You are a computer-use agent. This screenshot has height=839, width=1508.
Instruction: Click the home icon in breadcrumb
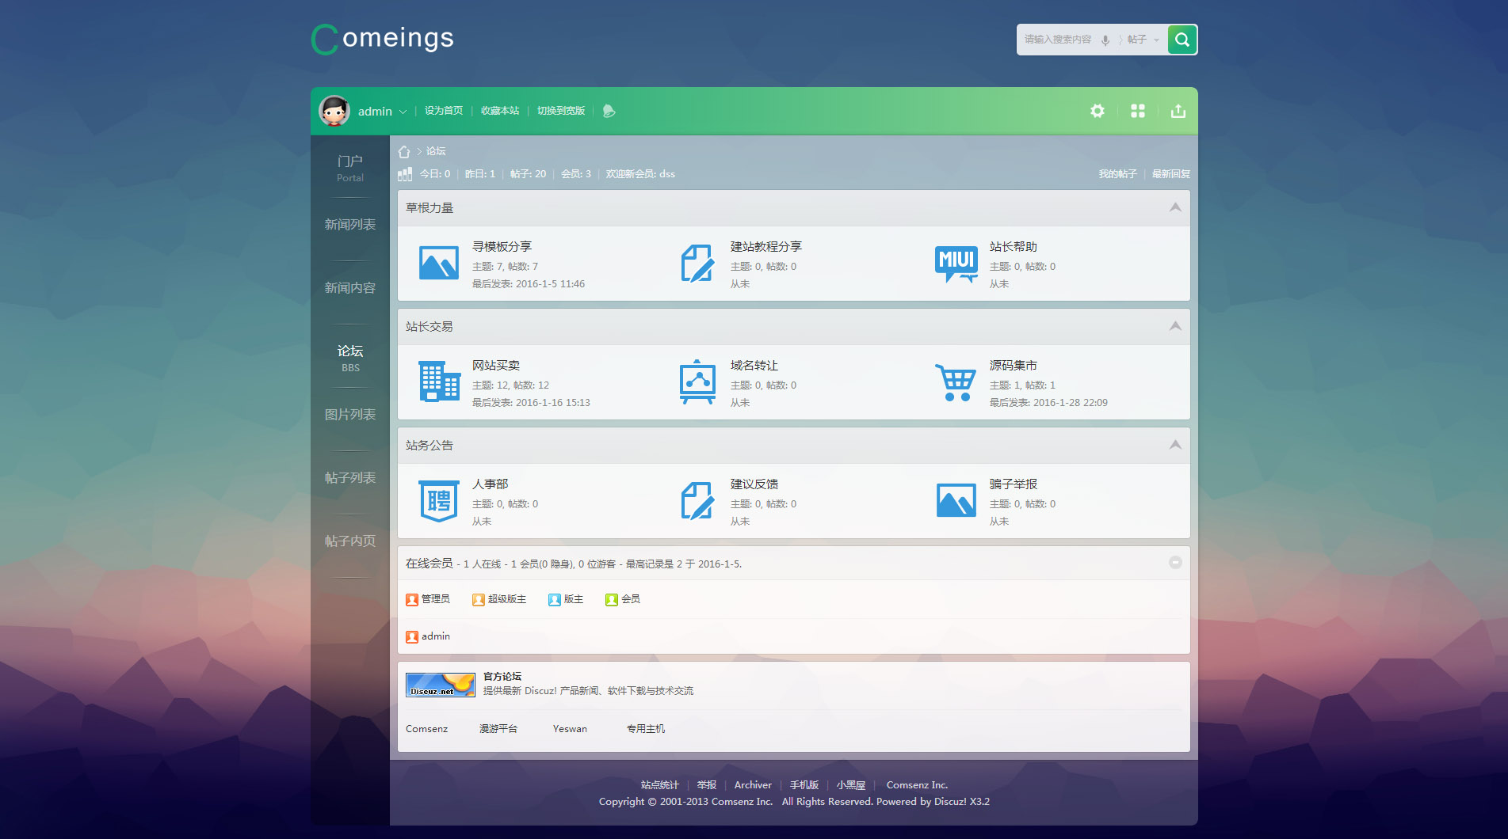[x=404, y=151]
